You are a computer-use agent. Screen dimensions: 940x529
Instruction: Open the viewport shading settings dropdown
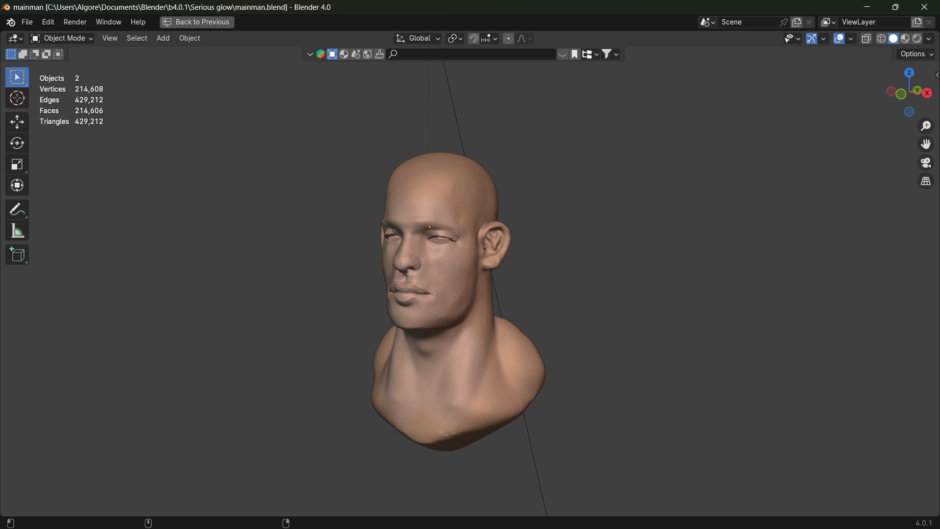(x=928, y=38)
